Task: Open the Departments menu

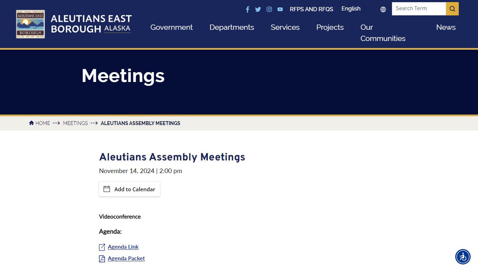Action: 232,27
